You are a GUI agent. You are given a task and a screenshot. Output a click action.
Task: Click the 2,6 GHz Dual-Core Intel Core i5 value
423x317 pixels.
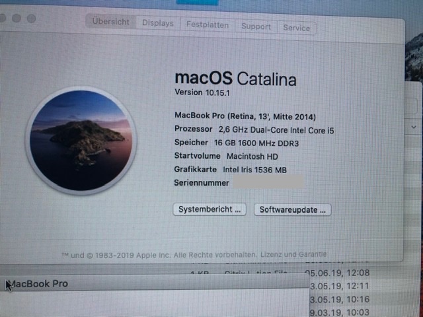tap(276, 130)
